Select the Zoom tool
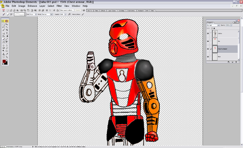 tap(7, 57)
